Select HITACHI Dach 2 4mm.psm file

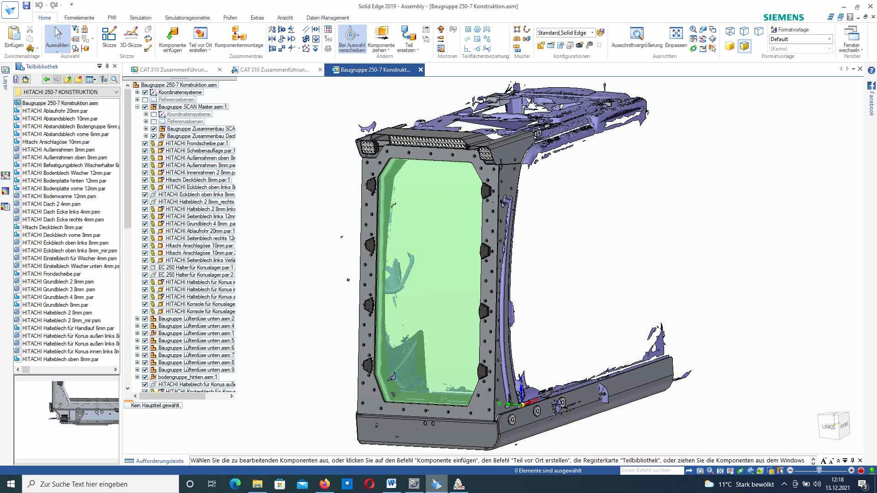click(51, 204)
